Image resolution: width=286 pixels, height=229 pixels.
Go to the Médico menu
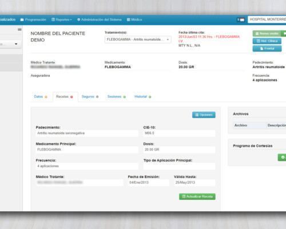134,19
